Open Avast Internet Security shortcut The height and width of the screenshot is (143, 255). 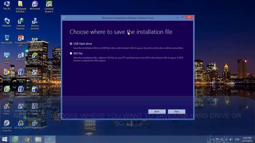tap(7, 109)
